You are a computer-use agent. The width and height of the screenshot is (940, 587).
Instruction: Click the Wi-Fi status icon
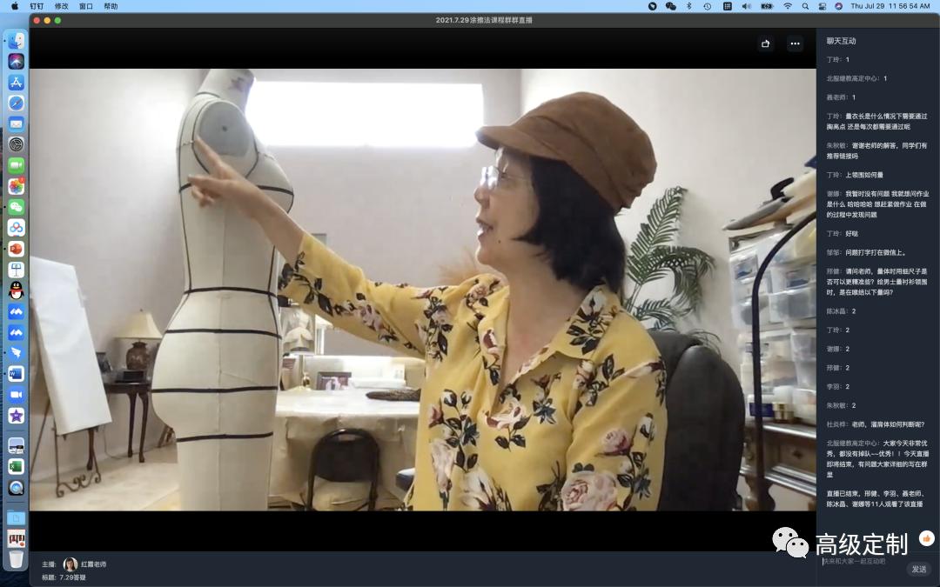[787, 6]
